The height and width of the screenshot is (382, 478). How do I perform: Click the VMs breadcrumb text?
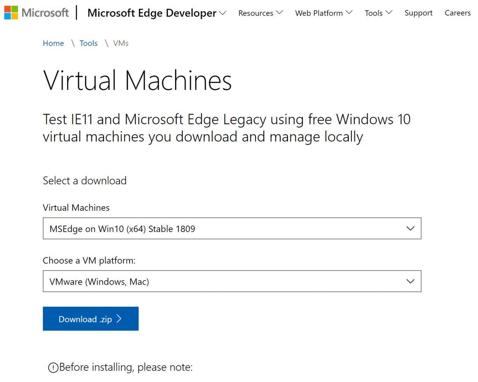(121, 43)
